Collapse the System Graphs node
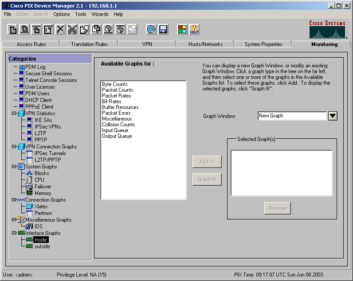The height and width of the screenshot is (281, 353). (x=14, y=167)
